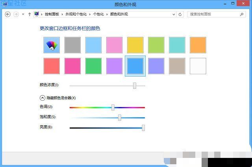The image size is (252, 167).
Task: Open the address bar history dropdown
Action: pos(174,14)
